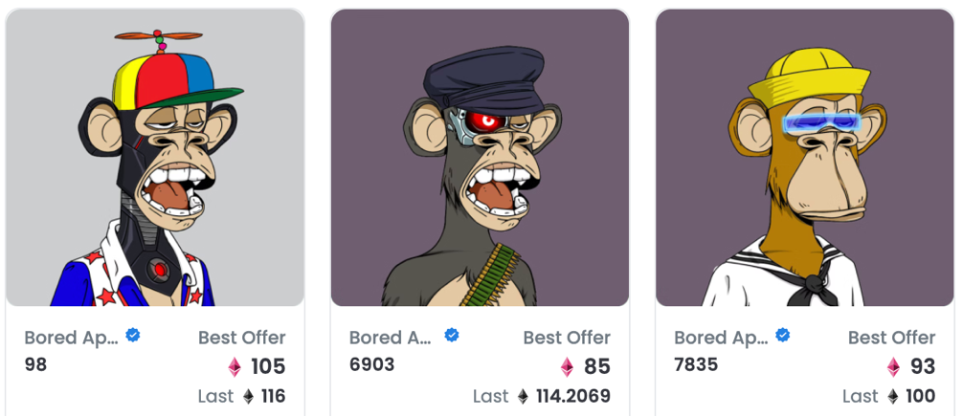Open the propeller-hat ape image
Screen dimensions: 963x416
155,158
